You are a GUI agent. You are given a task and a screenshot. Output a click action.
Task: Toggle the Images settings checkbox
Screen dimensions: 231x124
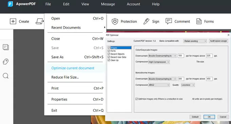tap(109, 48)
